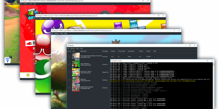Select "The Legend of Zelda Breath of the Wild" title

pos(91,56)
